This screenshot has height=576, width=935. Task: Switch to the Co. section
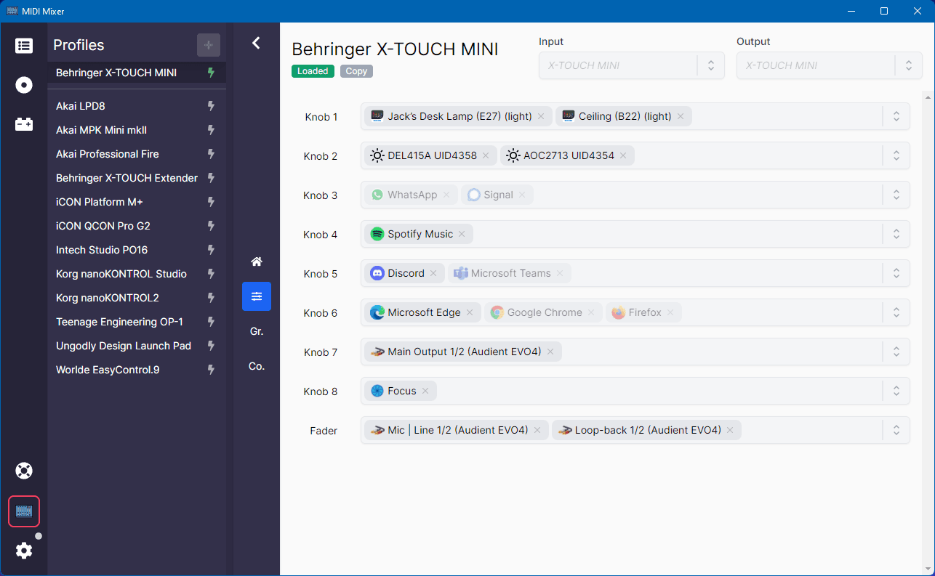[256, 366]
